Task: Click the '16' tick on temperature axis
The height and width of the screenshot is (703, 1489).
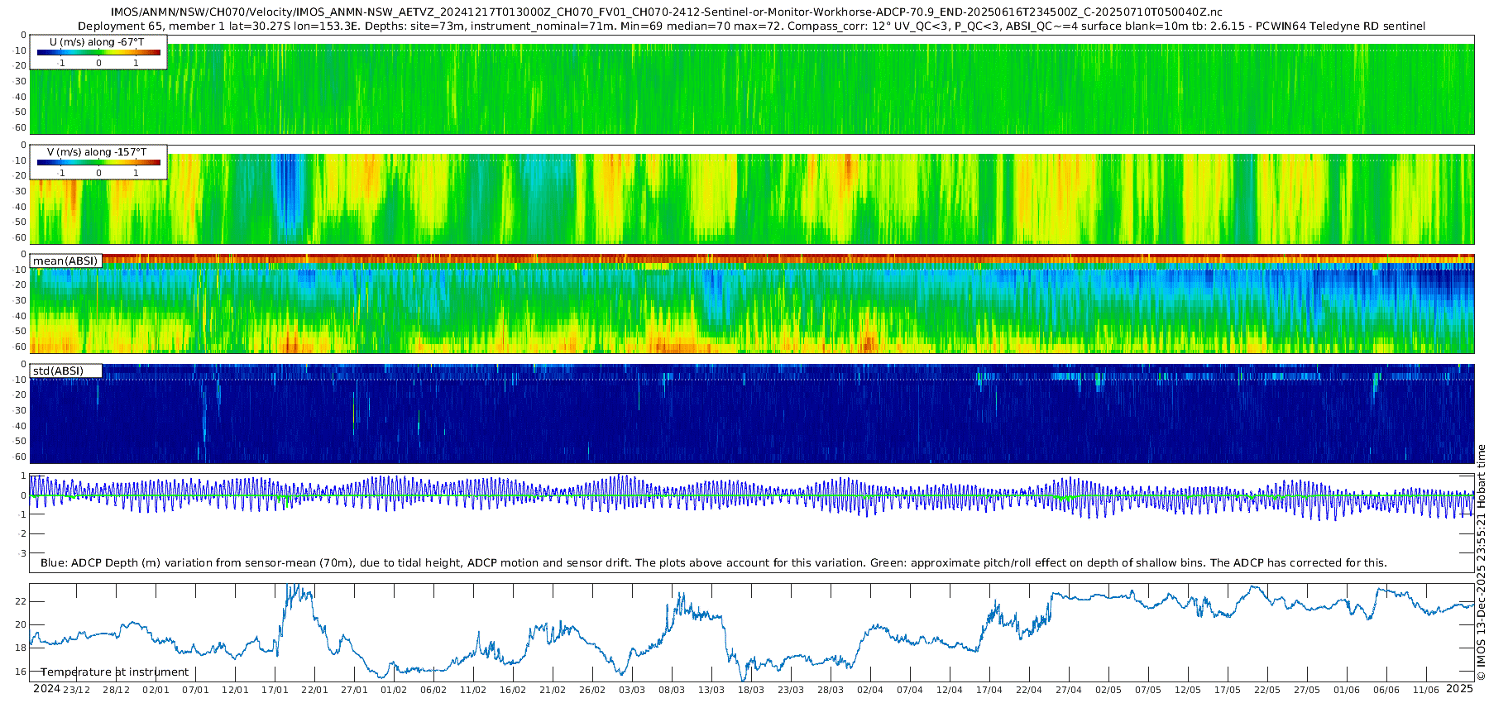Action: coord(22,672)
